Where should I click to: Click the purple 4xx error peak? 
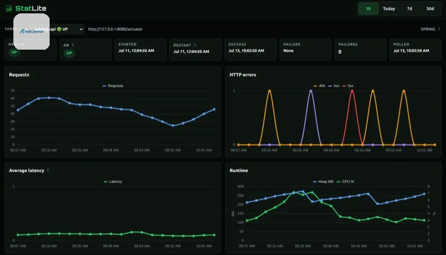pyautogui.click(x=311, y=91)
